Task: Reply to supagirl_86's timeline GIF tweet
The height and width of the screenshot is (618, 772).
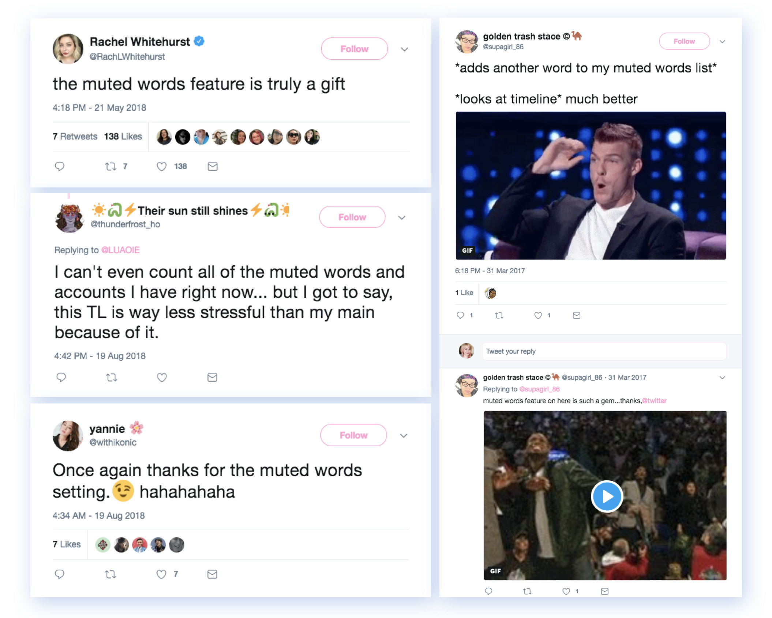Action: [460, 315]
